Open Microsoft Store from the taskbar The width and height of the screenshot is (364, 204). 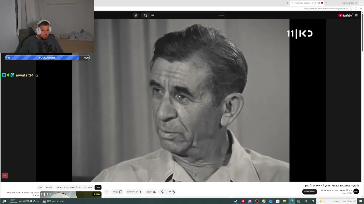tap(278, 201)
